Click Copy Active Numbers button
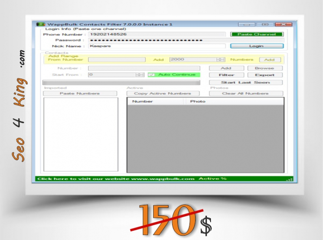Screen dimensions: 323x240 [x=163, y=93]
